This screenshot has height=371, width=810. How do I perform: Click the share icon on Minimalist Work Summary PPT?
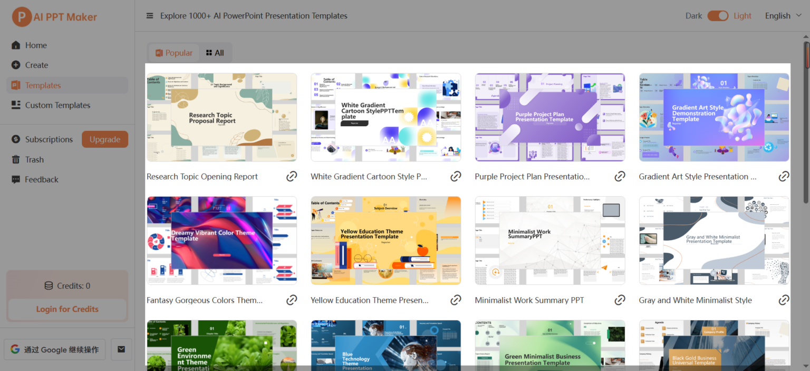tap(620, 300)
